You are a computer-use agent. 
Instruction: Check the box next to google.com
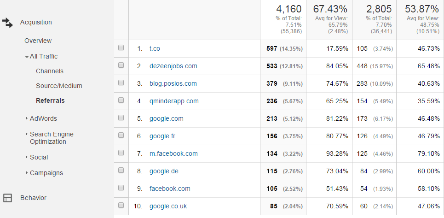pyautogui.click(x=121, y=118)
